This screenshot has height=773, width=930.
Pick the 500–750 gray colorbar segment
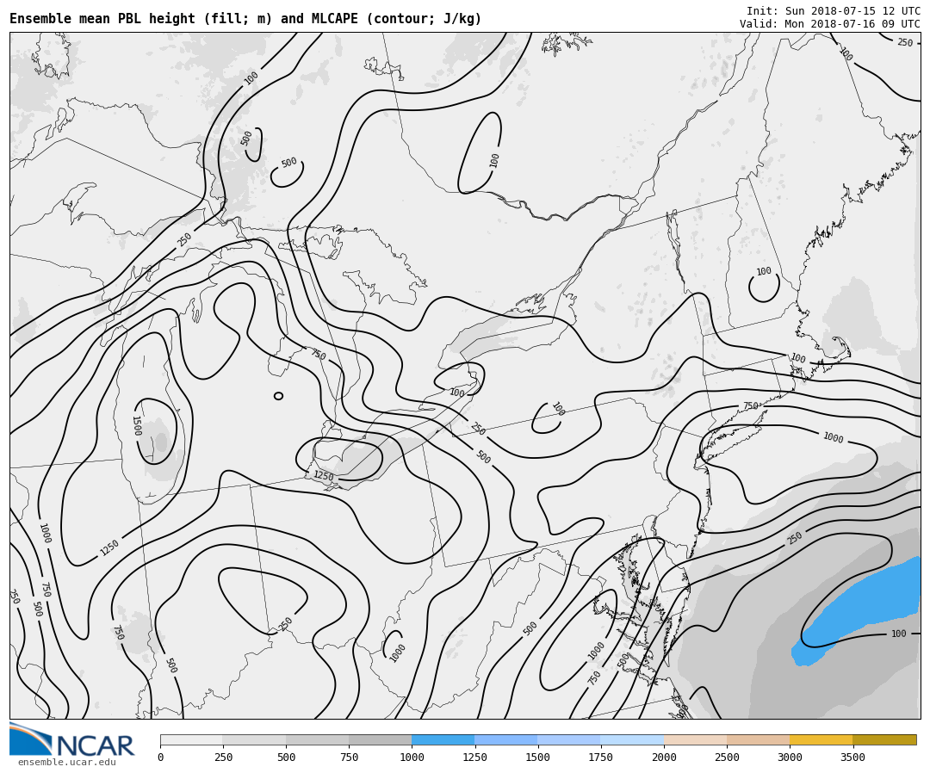click(x=317, y=739)
